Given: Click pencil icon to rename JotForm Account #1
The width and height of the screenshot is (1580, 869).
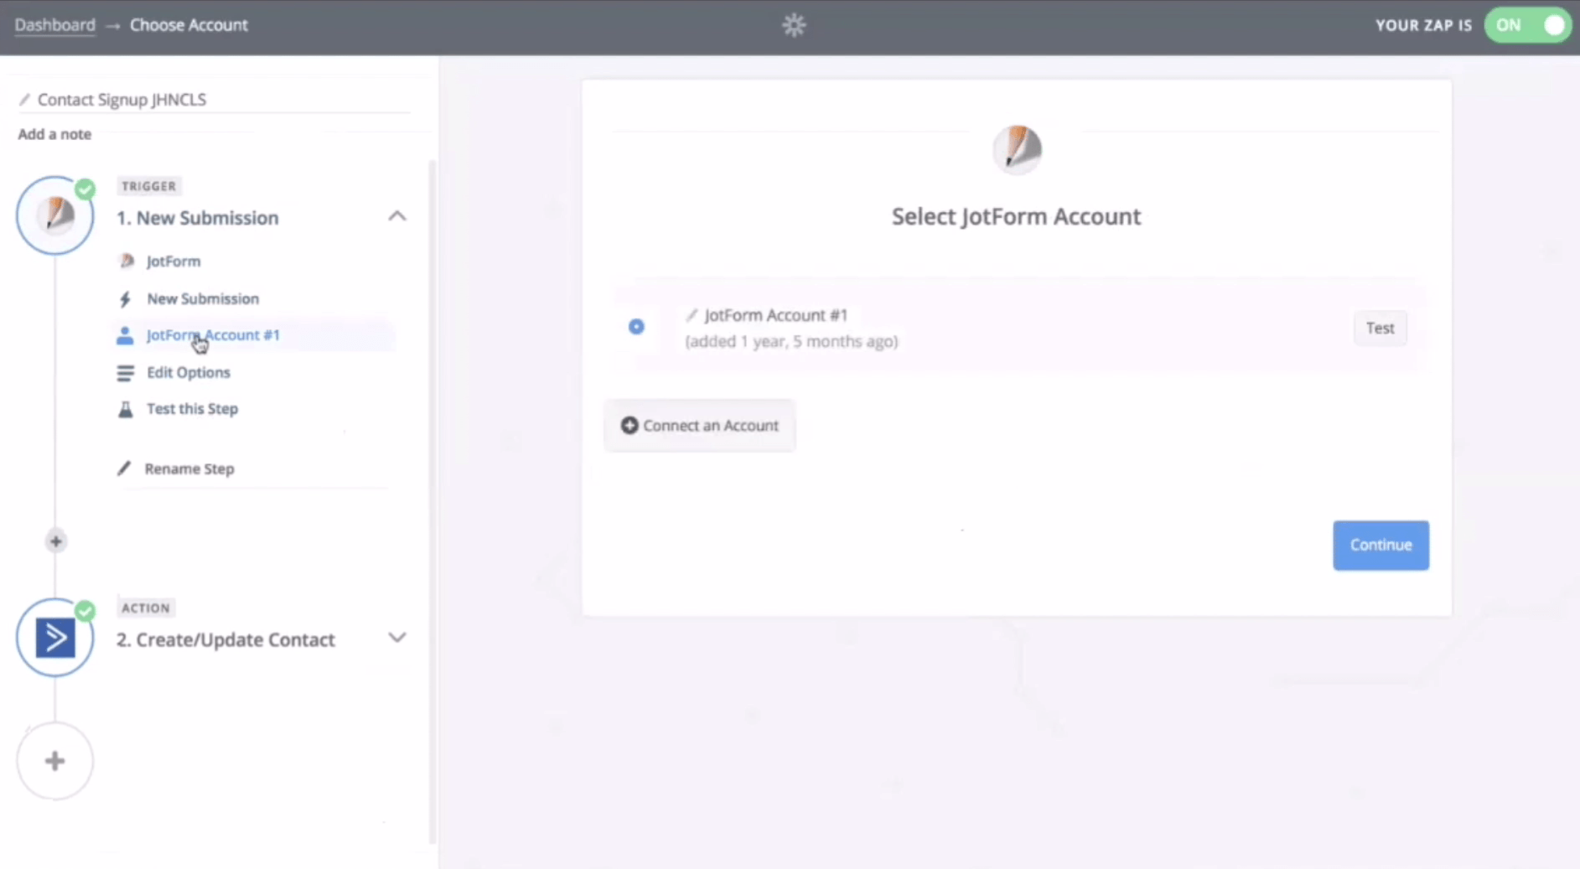Looking at the screenshot, I should click(692, 315).
